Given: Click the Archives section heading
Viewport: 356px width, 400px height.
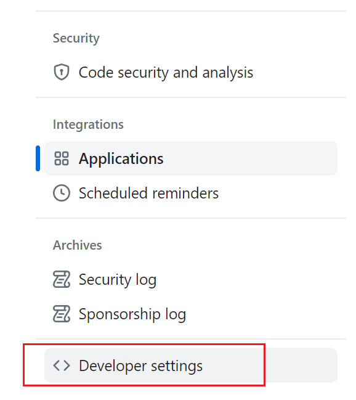Looking at the screenshot, I should 77,245.
